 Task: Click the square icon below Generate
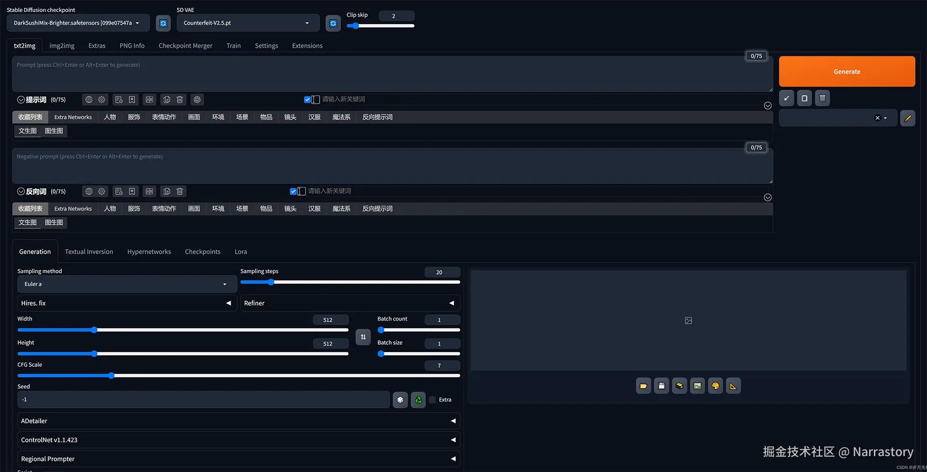point(804,98)
